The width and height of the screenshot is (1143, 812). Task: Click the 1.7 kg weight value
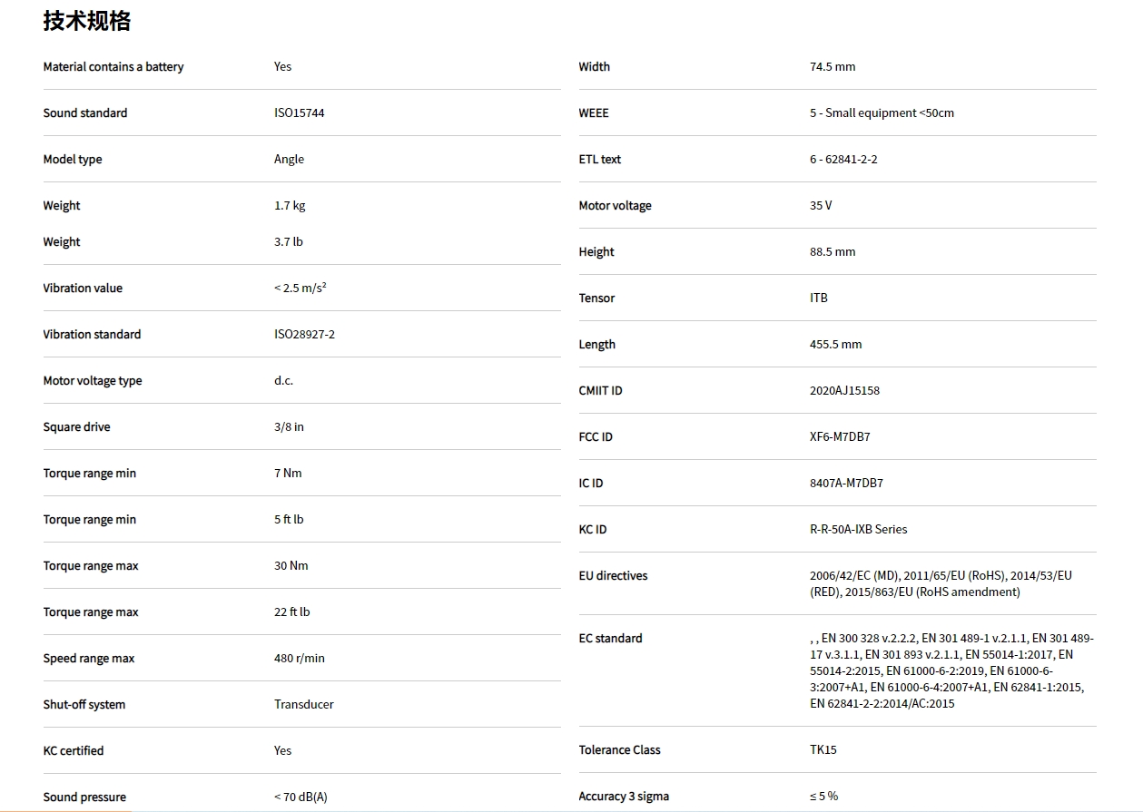tap(290, 206)
